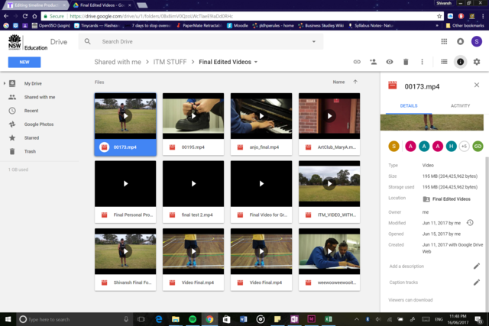This screenshot has height=326, width=489.
Task: Expand the My Drive tree arrow
Action: 5,83
